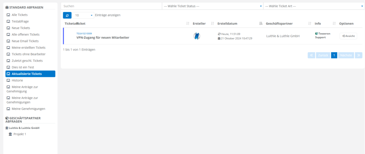Click sort arrows on Erstelldatum column
Viewport: 365px width, 154px height.
click(x=261, y=23)
